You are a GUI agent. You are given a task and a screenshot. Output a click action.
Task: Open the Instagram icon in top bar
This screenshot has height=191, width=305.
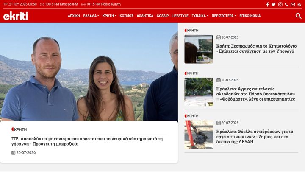click(x=280, y=4)
